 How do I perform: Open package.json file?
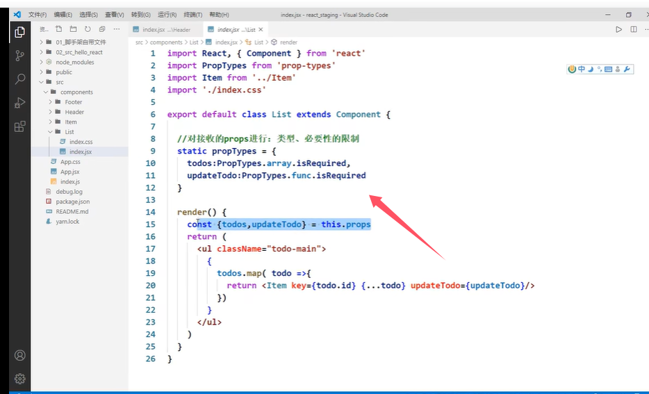tap(79, 202)
